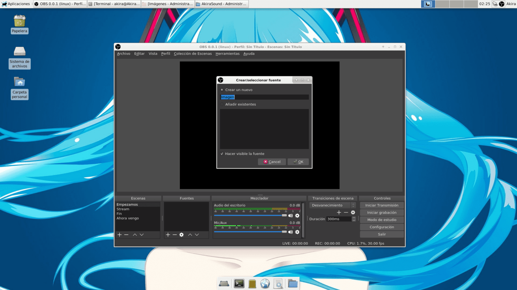Add a new source with the plus icon
Image resolution: width=517 pixels, height=290 pixels.
(168, 235)
